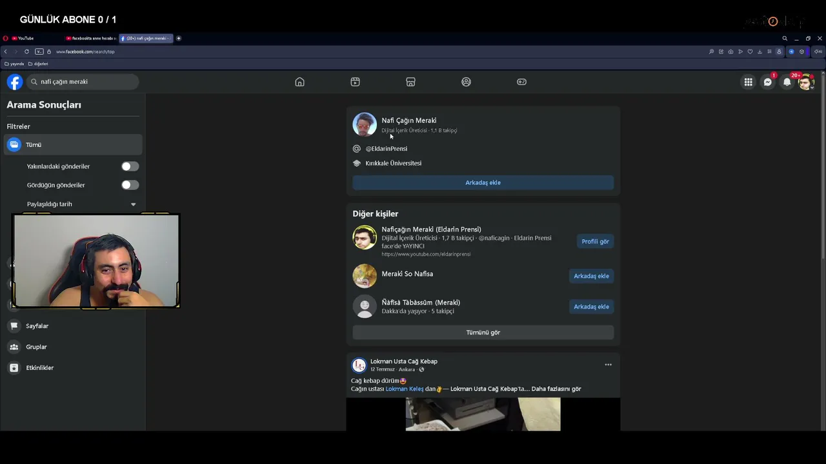
Task: Click Arkadaş ekle for Nafi Çağın Meraki
Action: point(483,182)
